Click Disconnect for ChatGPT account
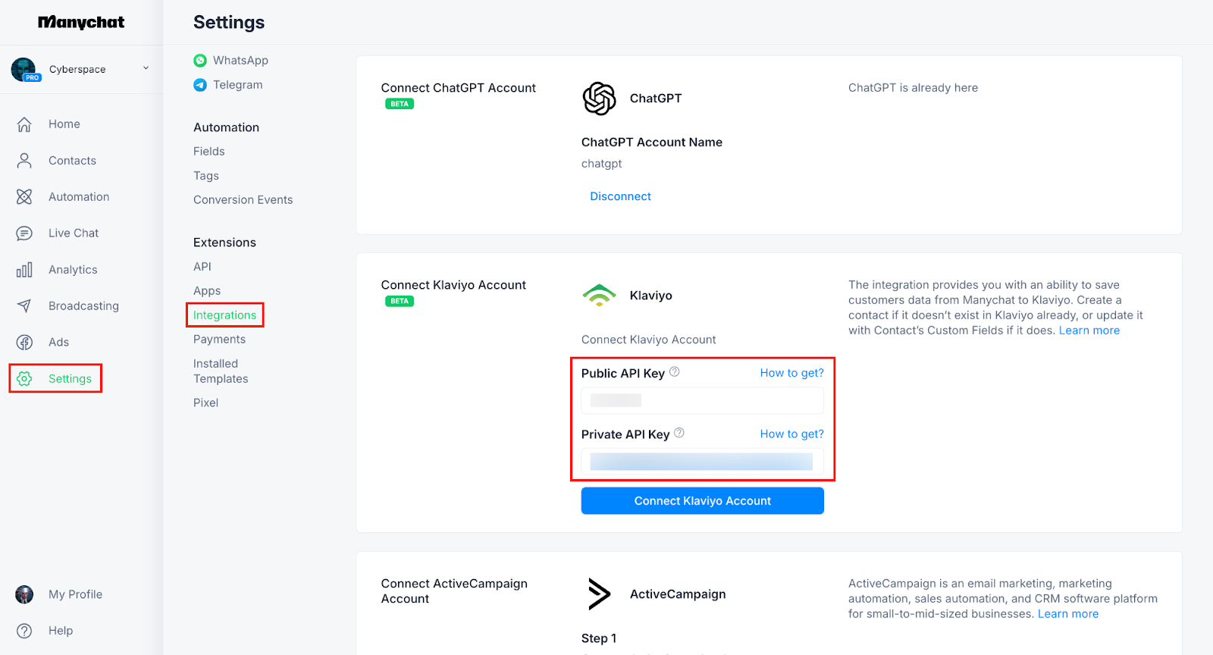Image resolution: width=1213 pixels, height=655 pixels. point(620,196)
